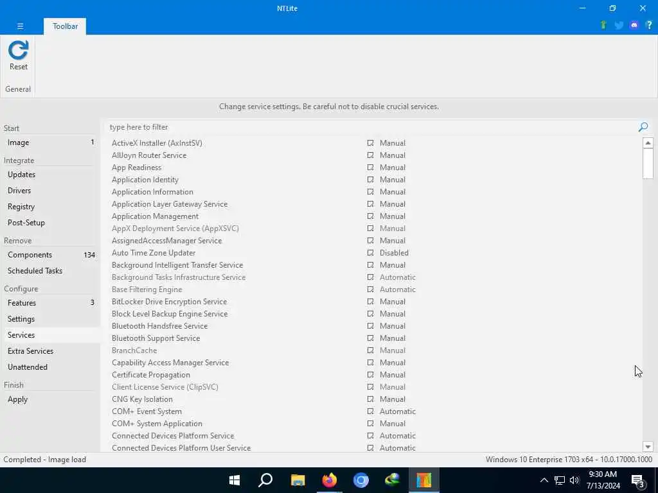Click the green update arrow icon
This screenshot has height=493, width=658.
(603, 25)
